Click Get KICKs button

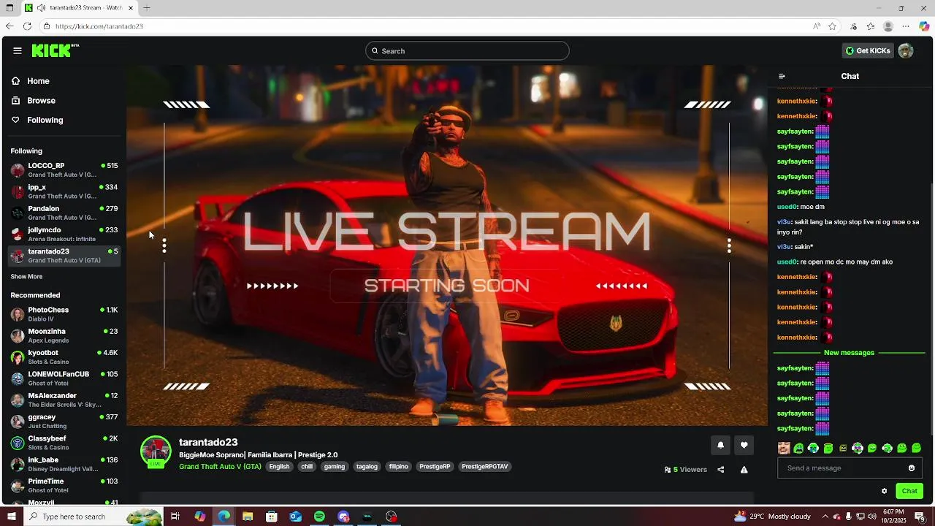[868, 51]
